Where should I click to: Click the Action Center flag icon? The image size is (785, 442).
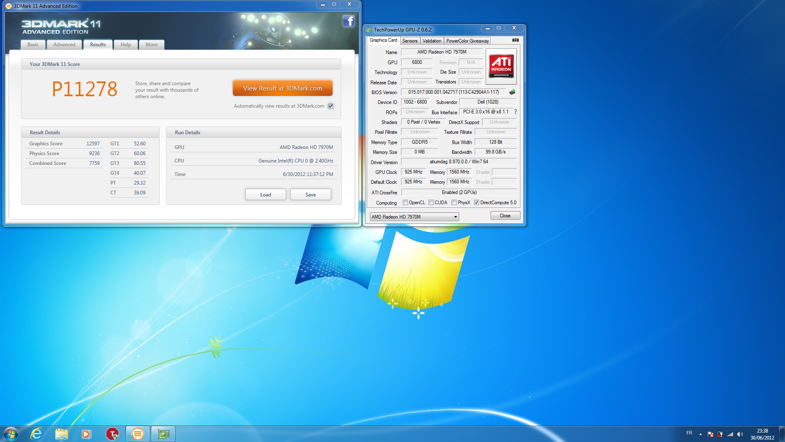(710, 434)
